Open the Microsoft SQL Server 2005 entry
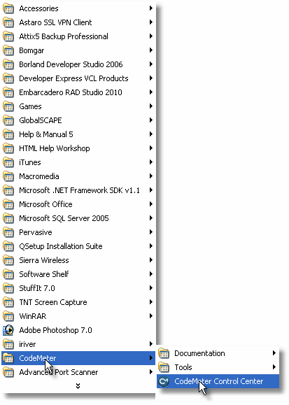 [78, 218]
